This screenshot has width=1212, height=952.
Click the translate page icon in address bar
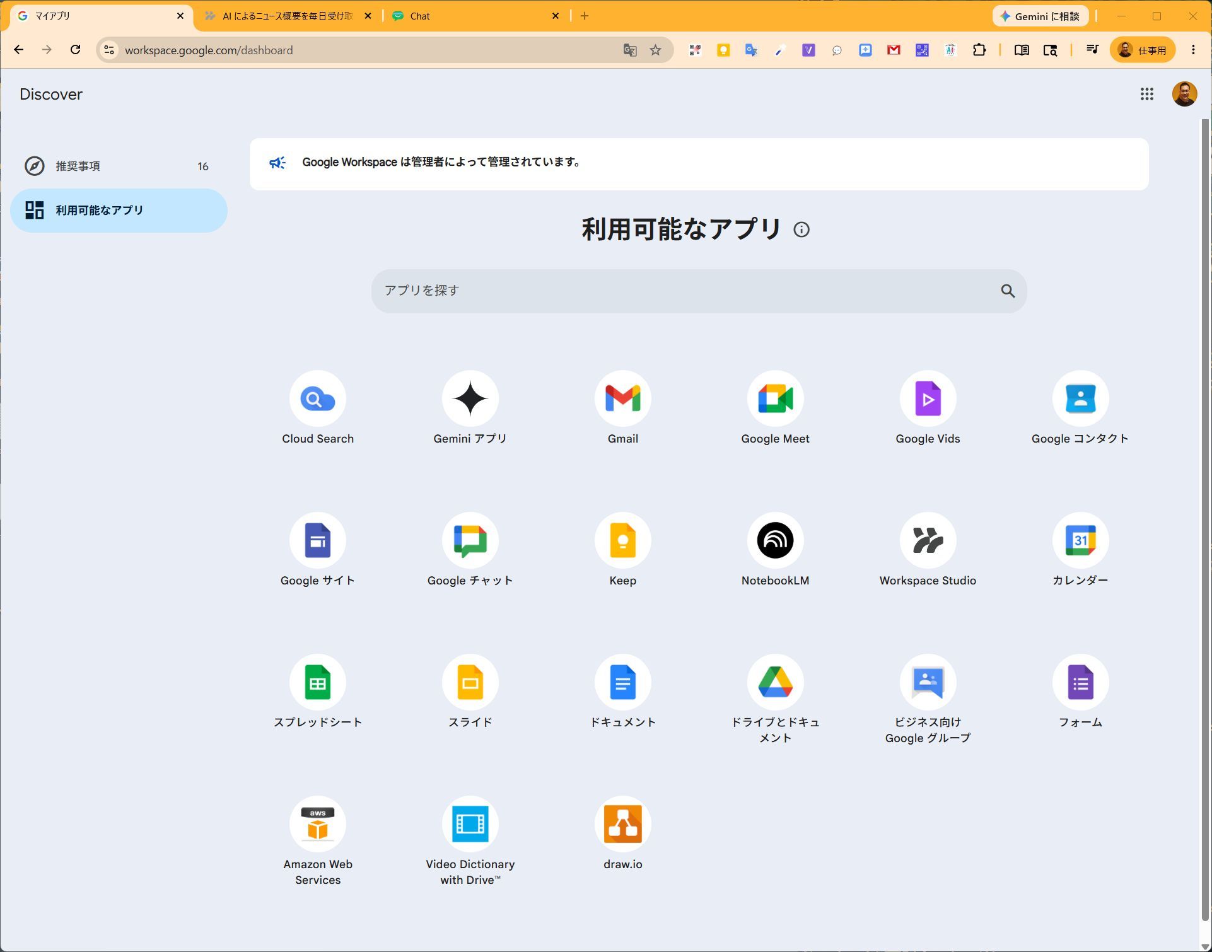[x=629, y=50]
